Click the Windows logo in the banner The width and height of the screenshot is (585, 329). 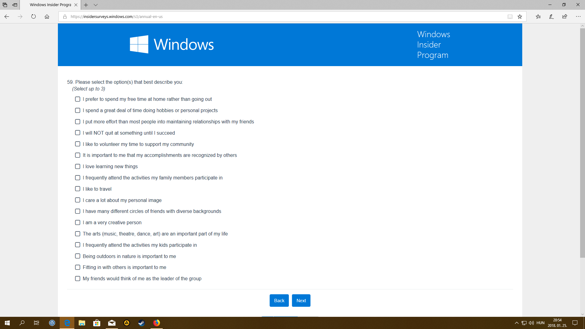[x=172, y=44]
